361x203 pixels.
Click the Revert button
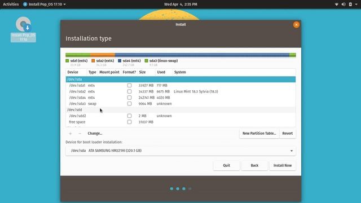point(288,134)
